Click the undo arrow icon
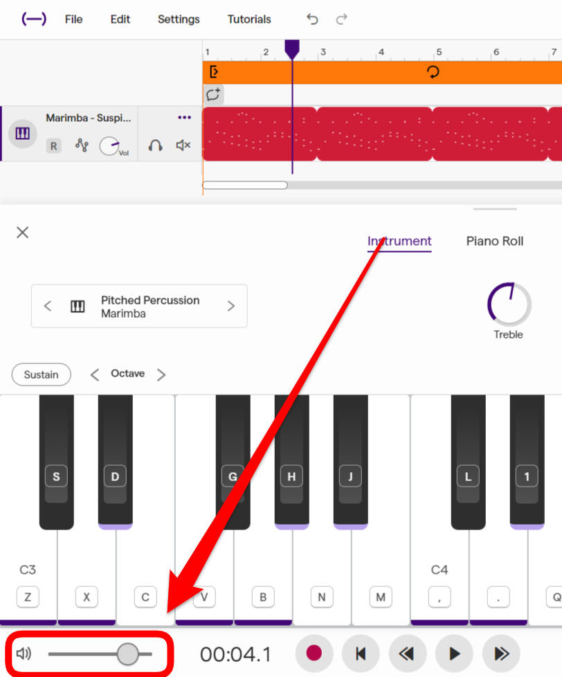The height and width of the screenshot is (677, 562). coord(312,19)
